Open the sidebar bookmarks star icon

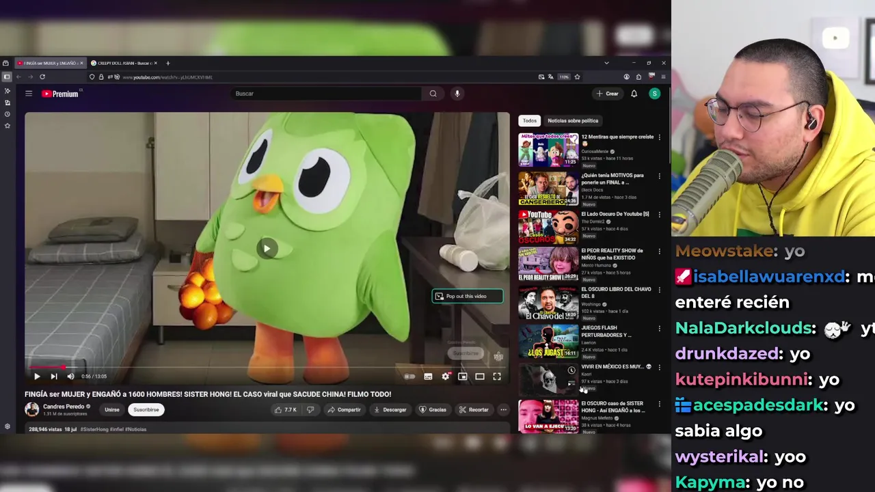tap(7, 126)
